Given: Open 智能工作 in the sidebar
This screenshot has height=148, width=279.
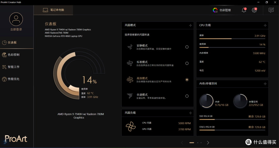Looking at the screenshot, I should coord(17,67).
